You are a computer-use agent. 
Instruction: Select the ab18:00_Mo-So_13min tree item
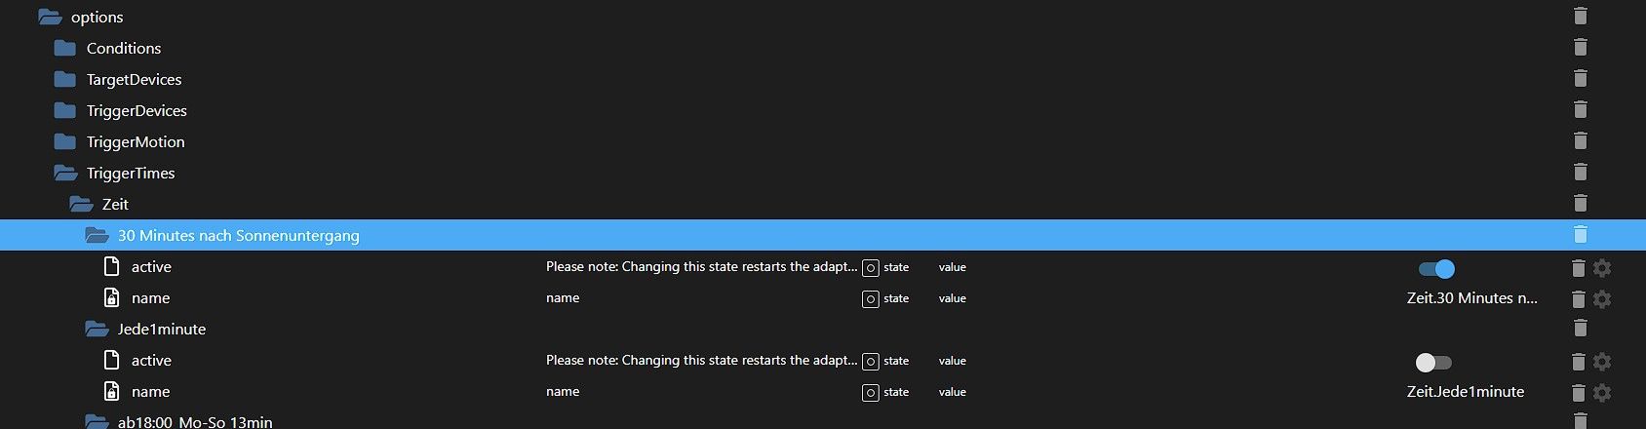pyautogui.click(x=195, y=422)
